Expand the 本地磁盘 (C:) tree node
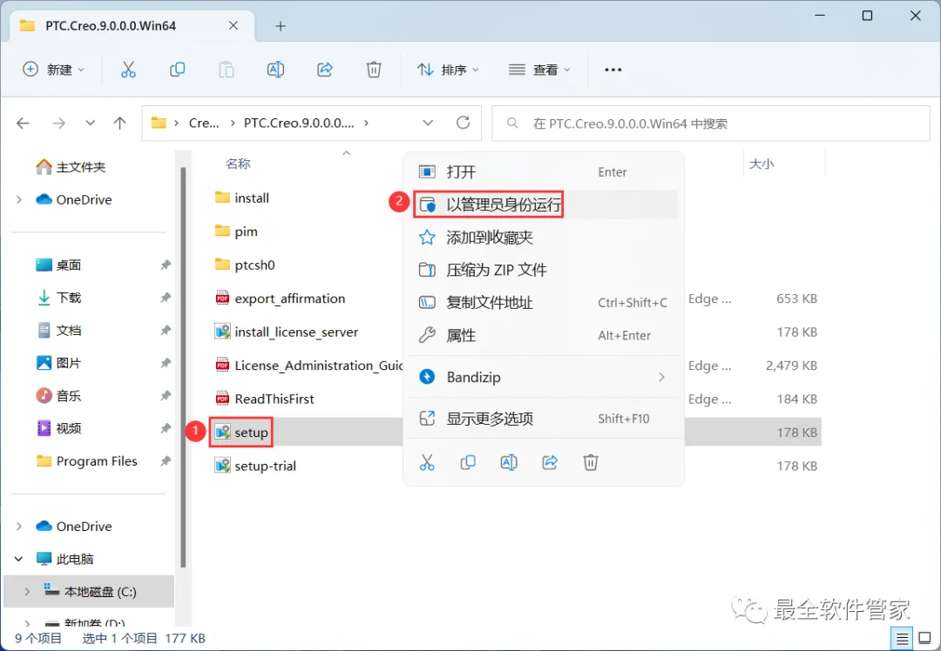Viewport: 941px width, 651px height. [27, 592]
